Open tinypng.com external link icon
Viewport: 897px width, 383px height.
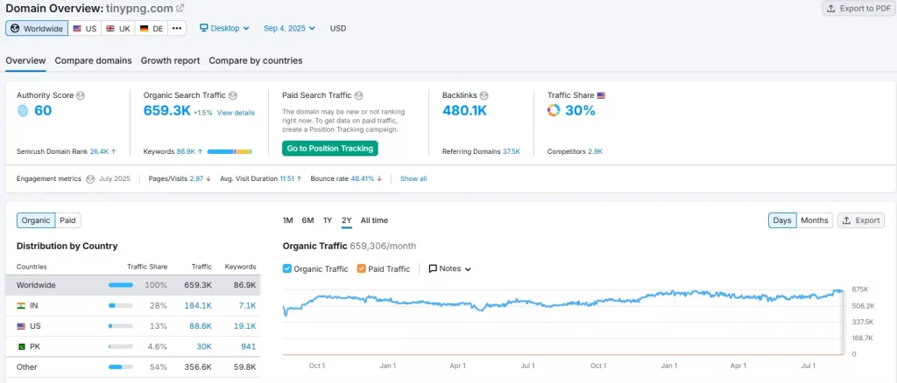coord(180,8)
